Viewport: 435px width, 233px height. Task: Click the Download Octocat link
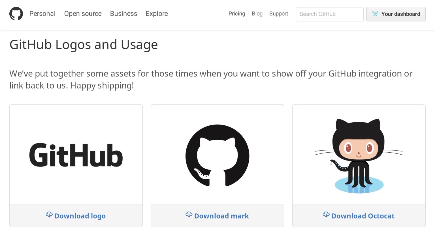click(359, 216)
